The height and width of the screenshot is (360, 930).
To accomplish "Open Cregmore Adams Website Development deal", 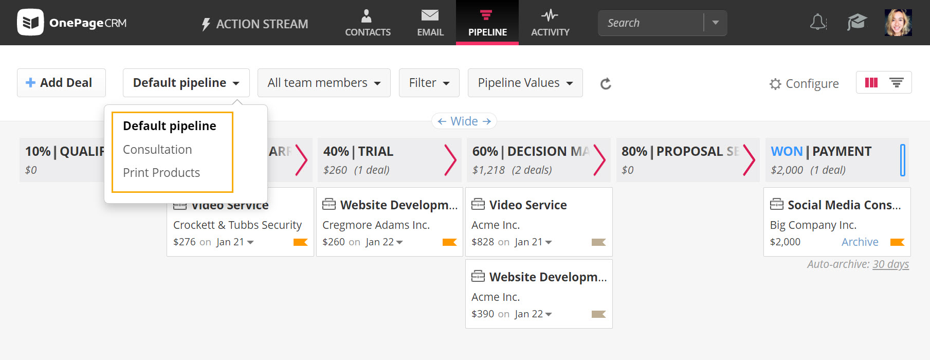I will (x=399, y=205).
